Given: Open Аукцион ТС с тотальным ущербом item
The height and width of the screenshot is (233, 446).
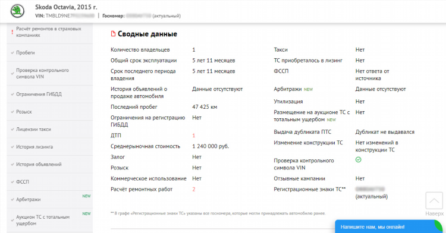Looking at the screenshot, I should (50, 220).
